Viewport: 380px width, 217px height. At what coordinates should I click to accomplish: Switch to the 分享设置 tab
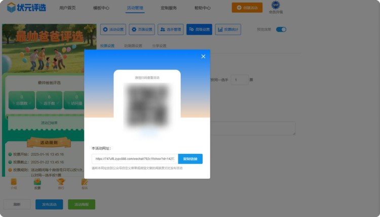pos(159,46)
